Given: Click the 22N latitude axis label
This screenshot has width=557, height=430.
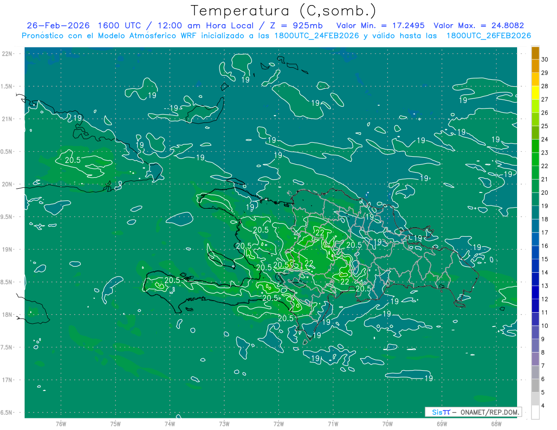Looking at the screenshot, I should tap(7, 54).
